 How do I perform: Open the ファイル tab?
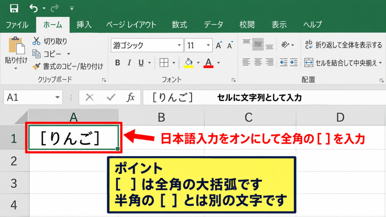17,25
